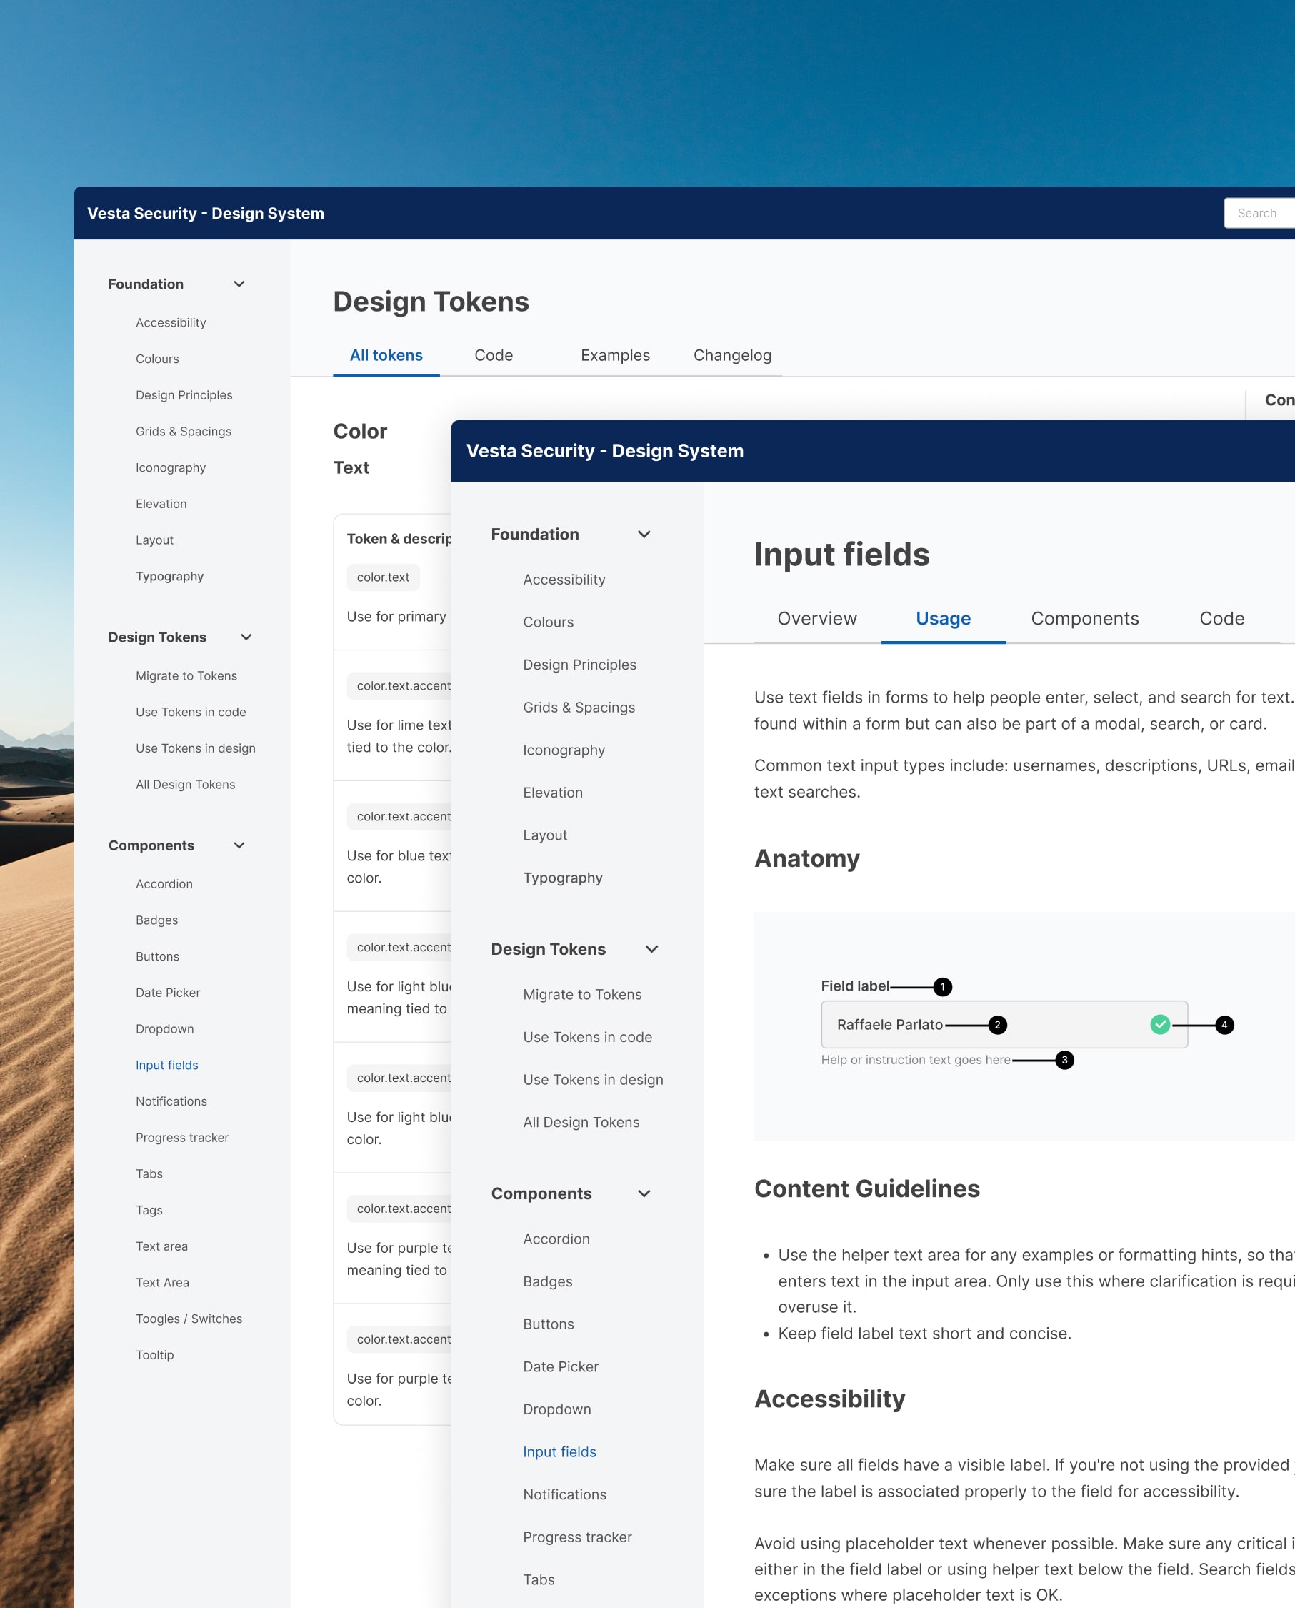Open the Changelog tab
This screenshot has height=1608, width=1295.
coord(732,355)
